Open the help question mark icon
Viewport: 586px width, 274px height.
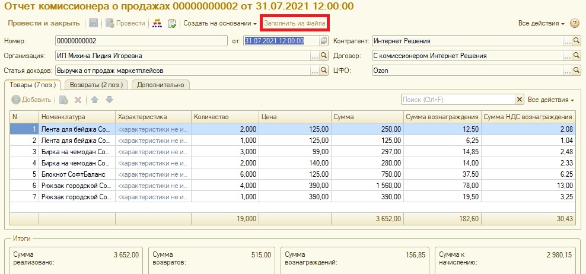[x=574, y=24]
